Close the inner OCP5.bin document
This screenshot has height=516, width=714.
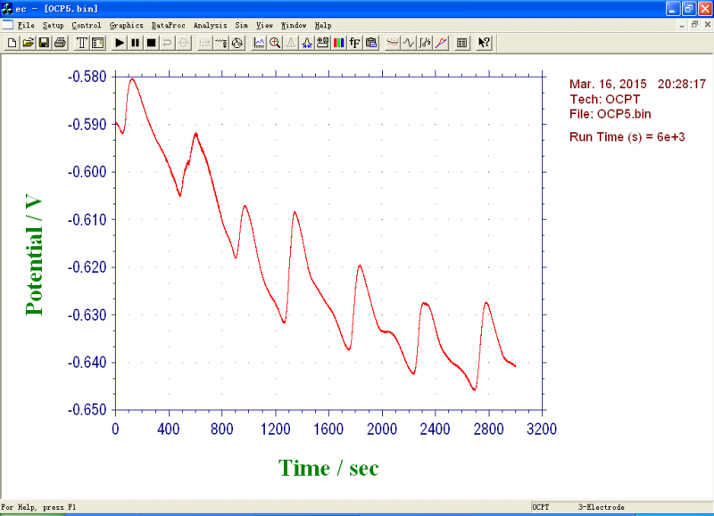click(x=707, y=25)
